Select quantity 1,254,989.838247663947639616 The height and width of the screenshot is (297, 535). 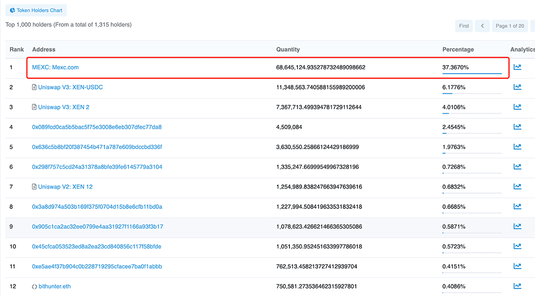(x=319, y=187)
